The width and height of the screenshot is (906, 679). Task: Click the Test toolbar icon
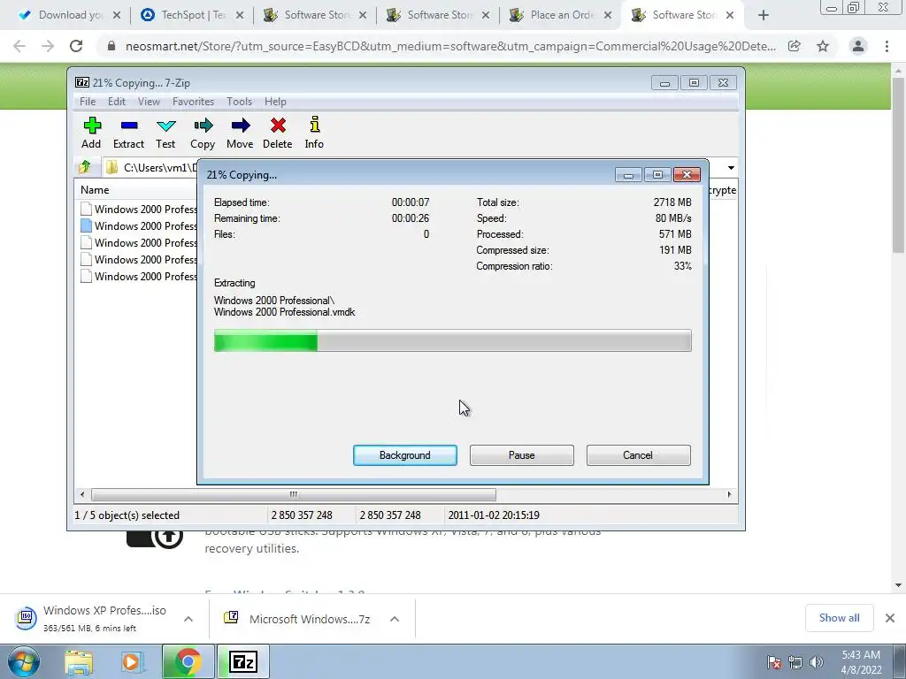pyautogui.click(x=165, y=133)
